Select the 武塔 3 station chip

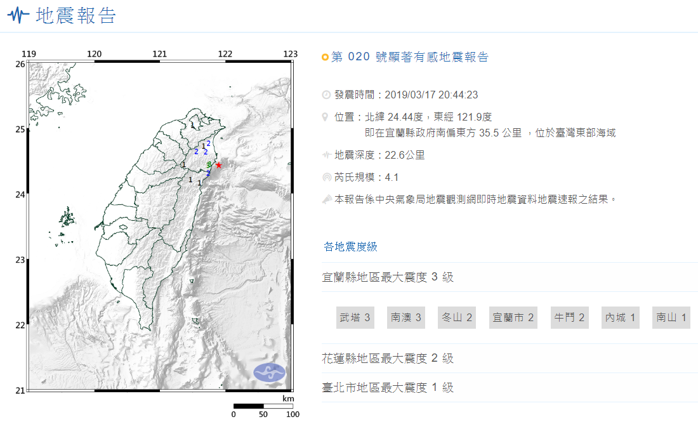[x=355, y=317]
